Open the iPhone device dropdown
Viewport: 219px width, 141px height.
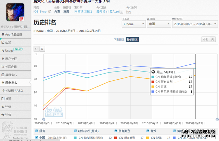pos(134,24)
